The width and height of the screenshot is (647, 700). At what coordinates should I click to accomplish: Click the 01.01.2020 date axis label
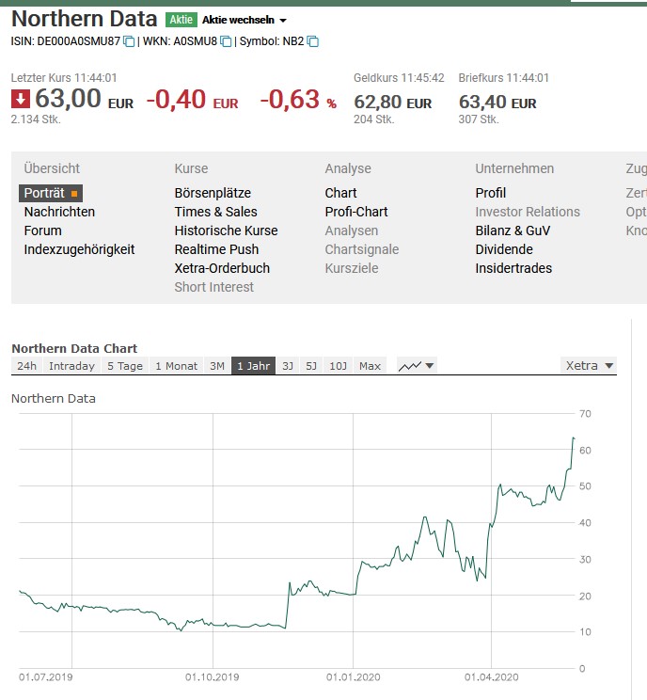(354, 677)
